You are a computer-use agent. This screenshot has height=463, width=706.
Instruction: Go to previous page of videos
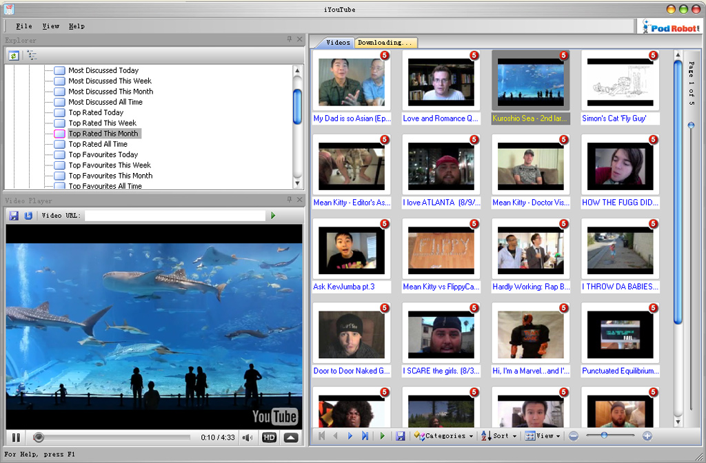coord(336,435)
